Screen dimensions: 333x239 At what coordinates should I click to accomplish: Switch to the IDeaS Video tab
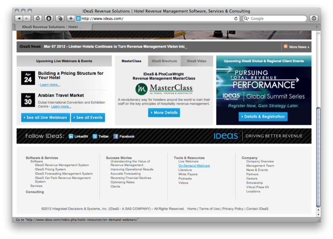(x=197, y=61)
